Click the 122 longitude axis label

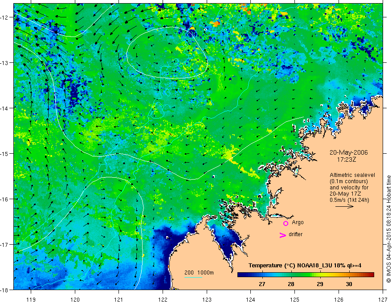[163, 299]
